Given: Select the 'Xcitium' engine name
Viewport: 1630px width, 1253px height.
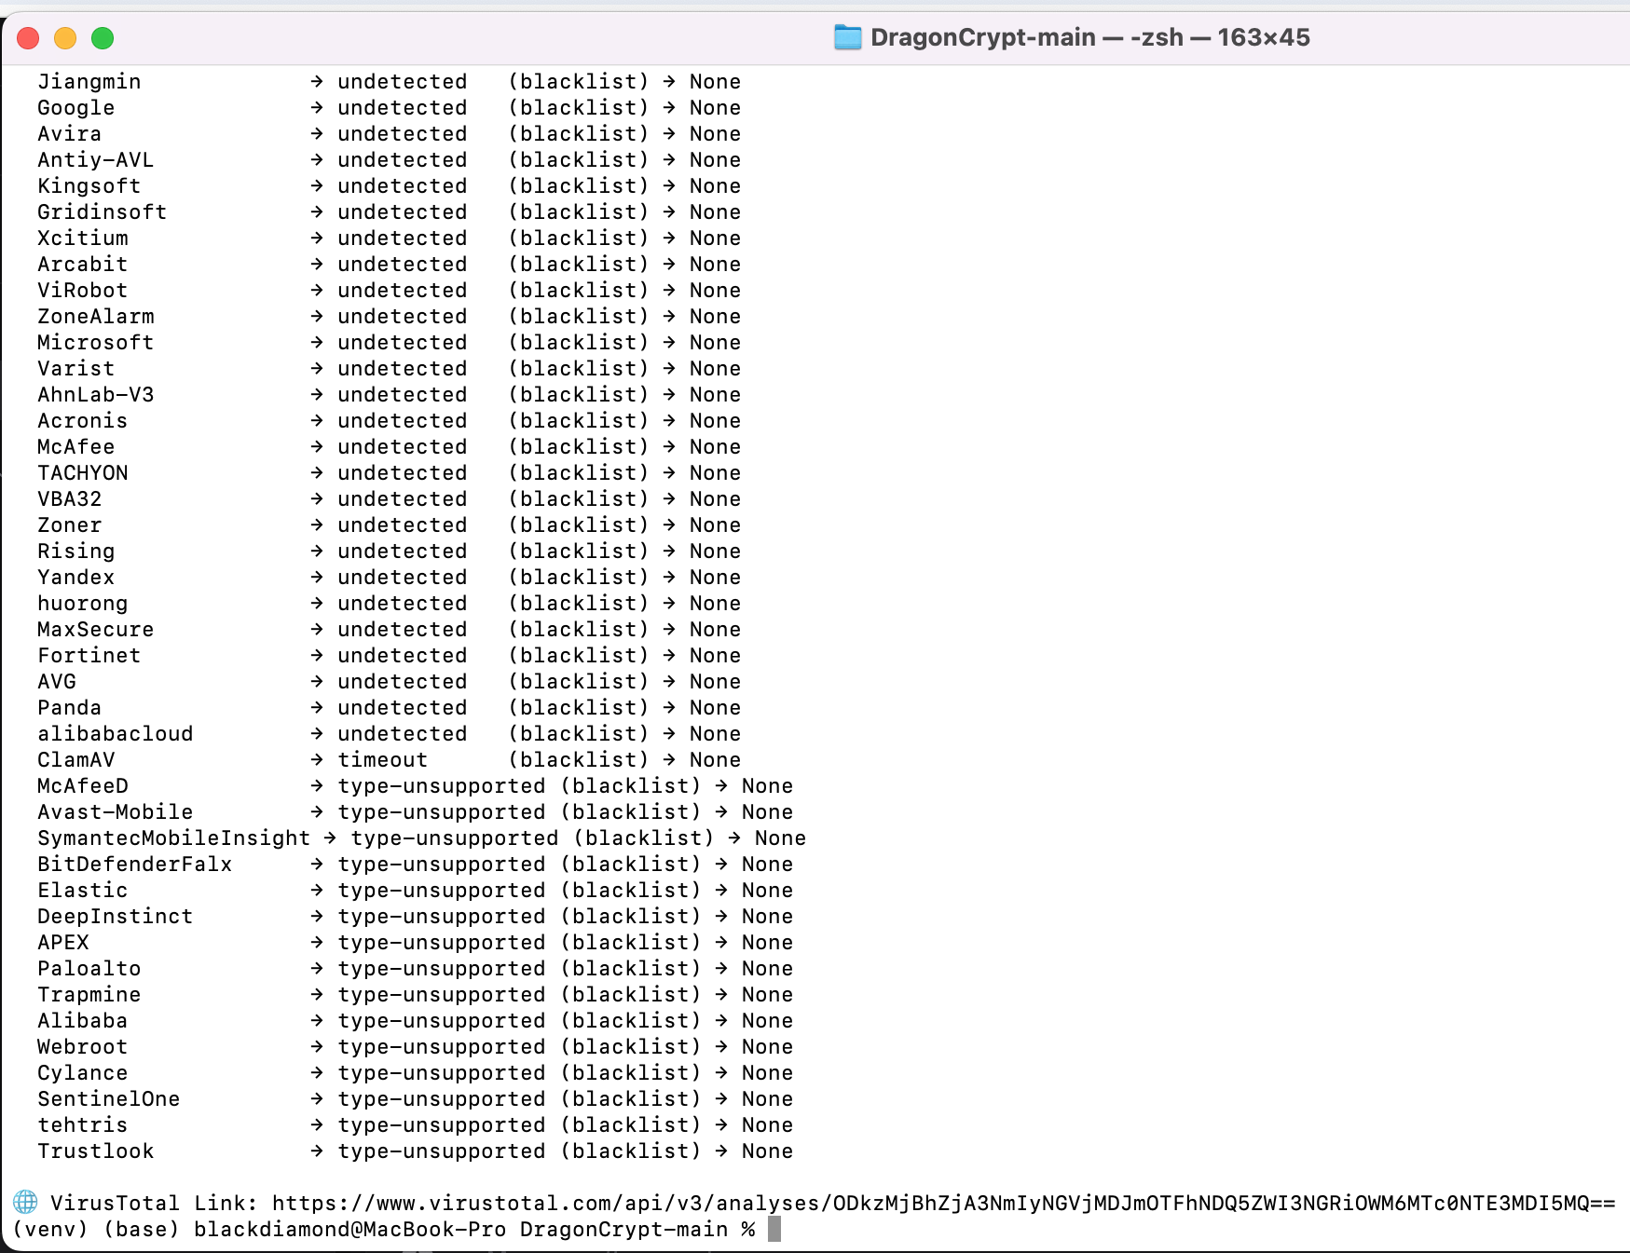Looking at the screenshot, I should point(83,238).
